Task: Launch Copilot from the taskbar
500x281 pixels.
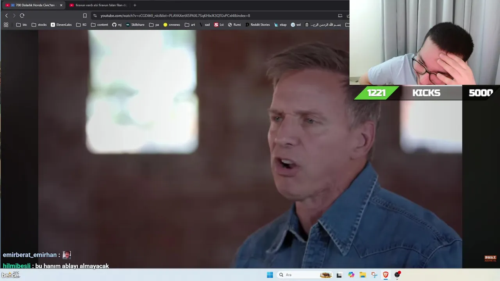Action: [351, 275]
